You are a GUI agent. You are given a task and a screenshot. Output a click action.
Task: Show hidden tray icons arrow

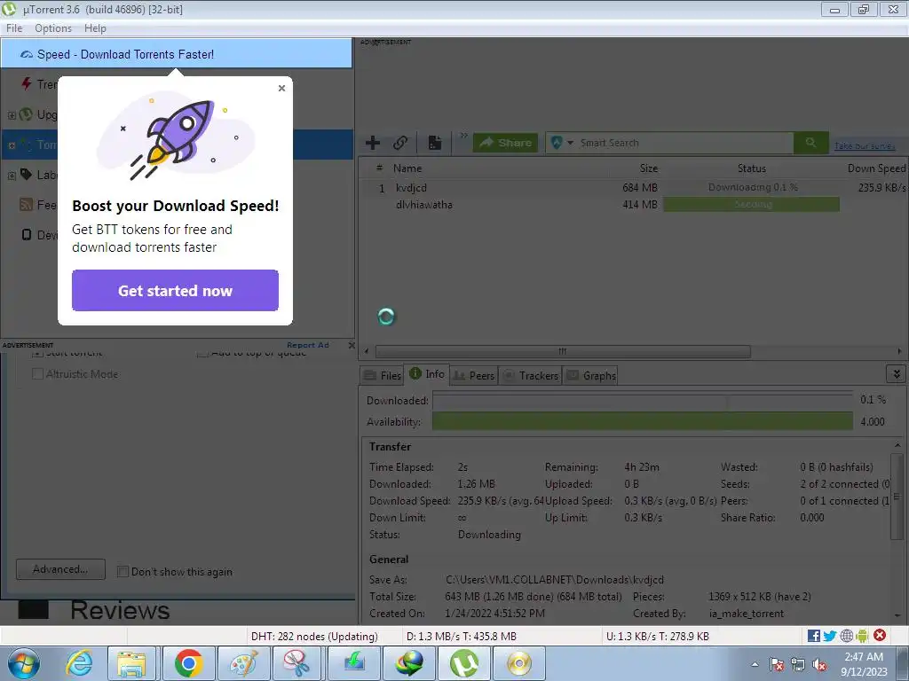pos(755,665)
